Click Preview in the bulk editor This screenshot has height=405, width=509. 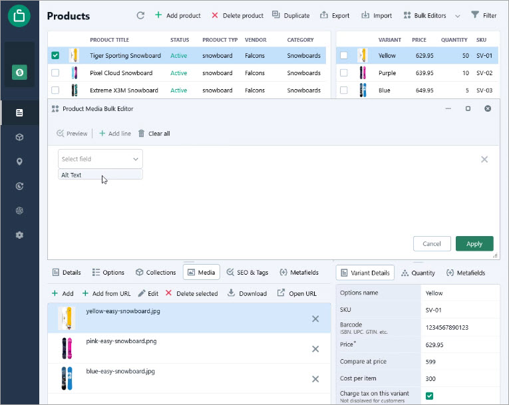click(72, 134)
